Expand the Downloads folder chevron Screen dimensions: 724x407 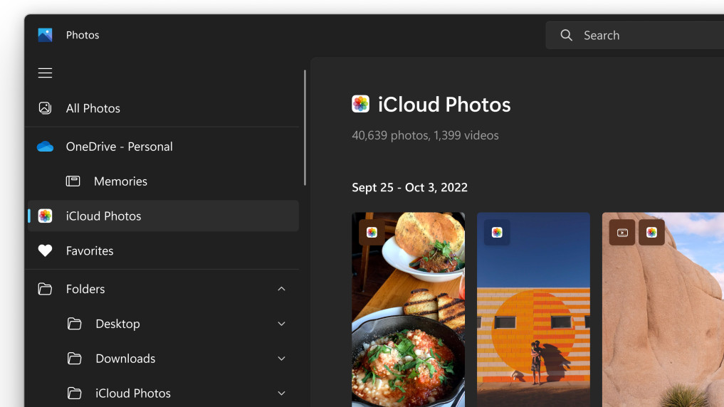click(281, 359)
